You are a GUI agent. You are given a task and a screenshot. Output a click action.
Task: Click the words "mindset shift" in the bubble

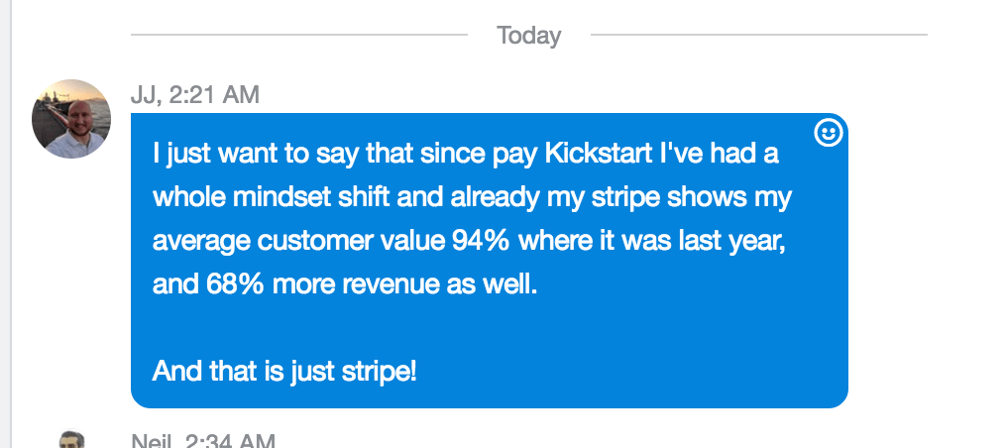click(x=311, y=197)
